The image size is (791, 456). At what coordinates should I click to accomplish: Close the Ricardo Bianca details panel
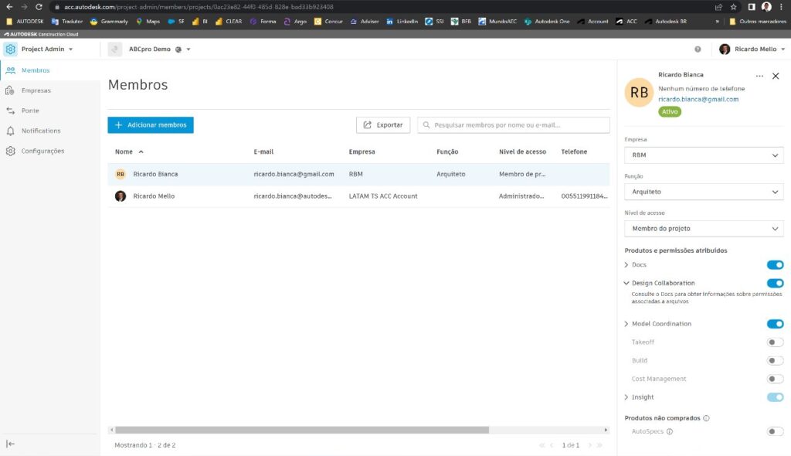(776, 76)
